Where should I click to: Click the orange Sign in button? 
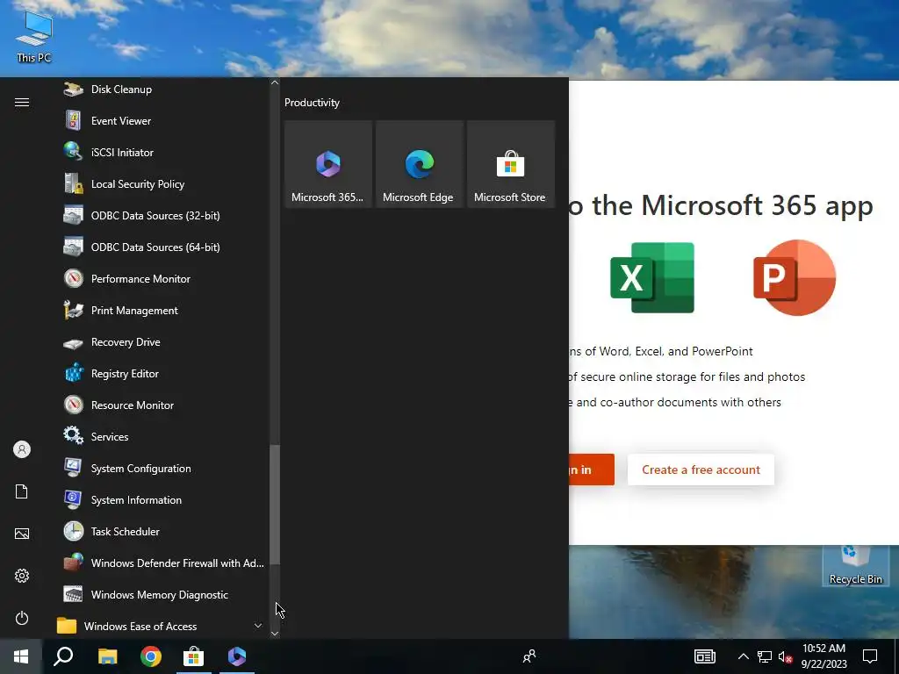tap(591, 470)
